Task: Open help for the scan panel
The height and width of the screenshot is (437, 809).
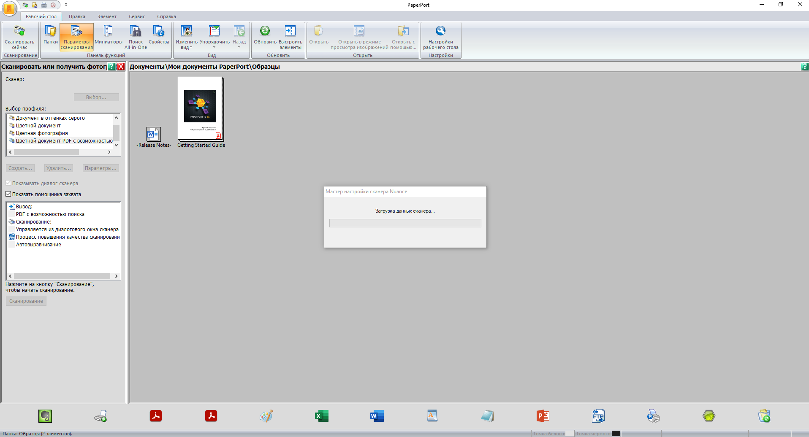Action: click(x=112, y=67)
